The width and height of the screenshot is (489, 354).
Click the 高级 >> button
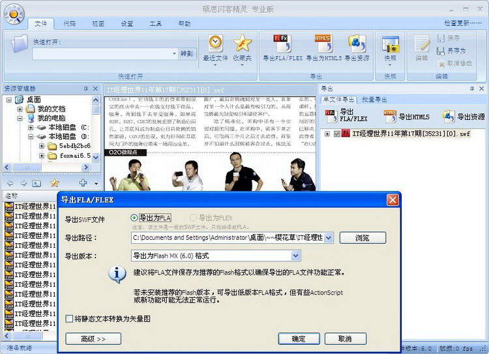click(93, 339)
